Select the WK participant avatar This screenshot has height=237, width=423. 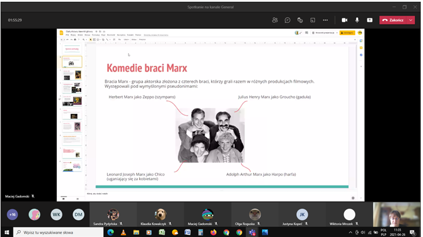[x=56, y=214]
